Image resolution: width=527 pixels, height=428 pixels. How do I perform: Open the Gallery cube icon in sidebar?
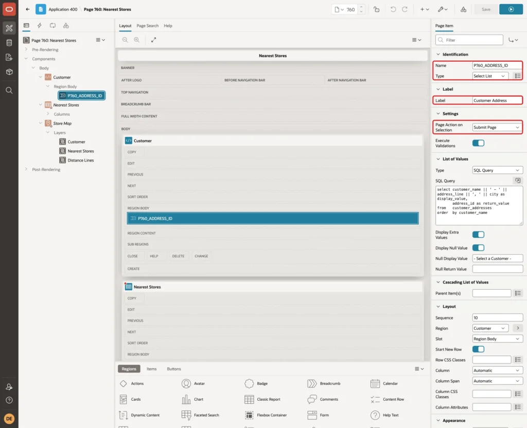pos(9,72)
